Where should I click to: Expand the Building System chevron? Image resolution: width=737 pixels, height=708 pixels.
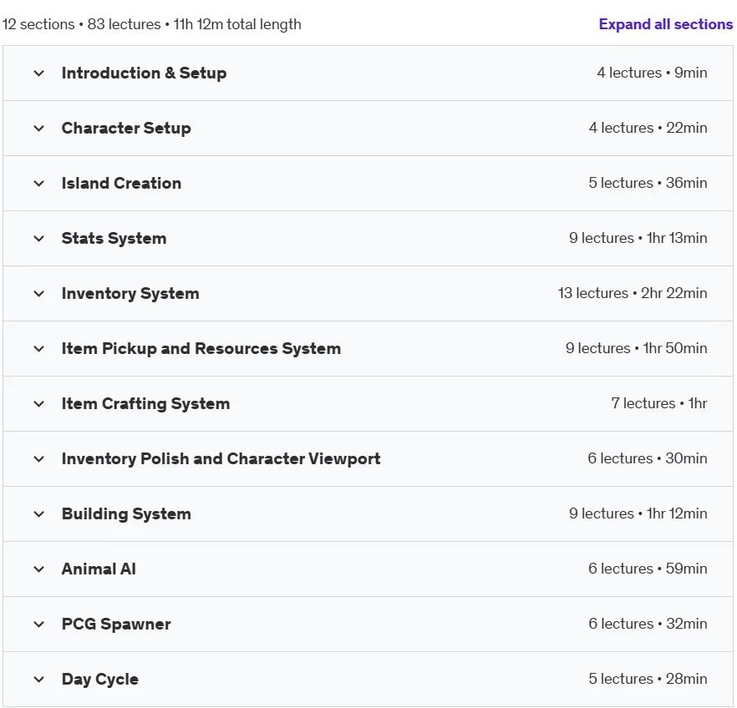[39, 514]
